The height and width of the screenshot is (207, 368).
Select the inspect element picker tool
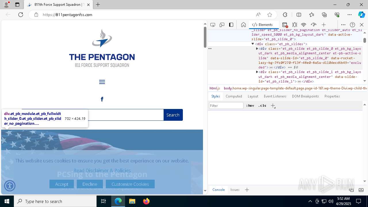(x=213, y=25)
